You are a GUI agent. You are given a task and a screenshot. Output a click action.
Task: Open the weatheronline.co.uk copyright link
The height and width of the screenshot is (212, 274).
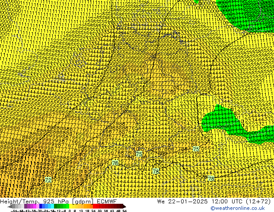coord(238,208)
